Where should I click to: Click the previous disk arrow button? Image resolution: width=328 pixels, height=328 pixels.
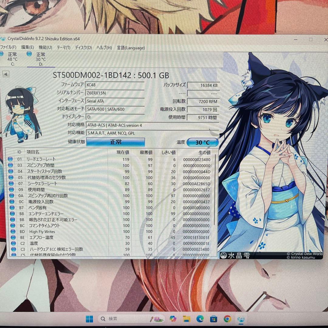(x=5, y=74)
